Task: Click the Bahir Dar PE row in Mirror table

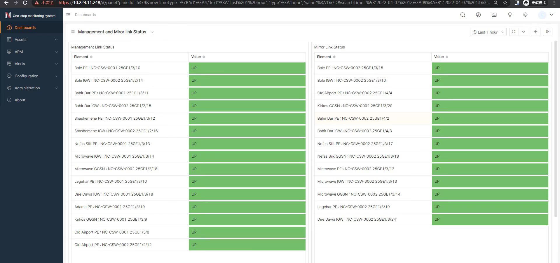Action: tap(353, 119)
